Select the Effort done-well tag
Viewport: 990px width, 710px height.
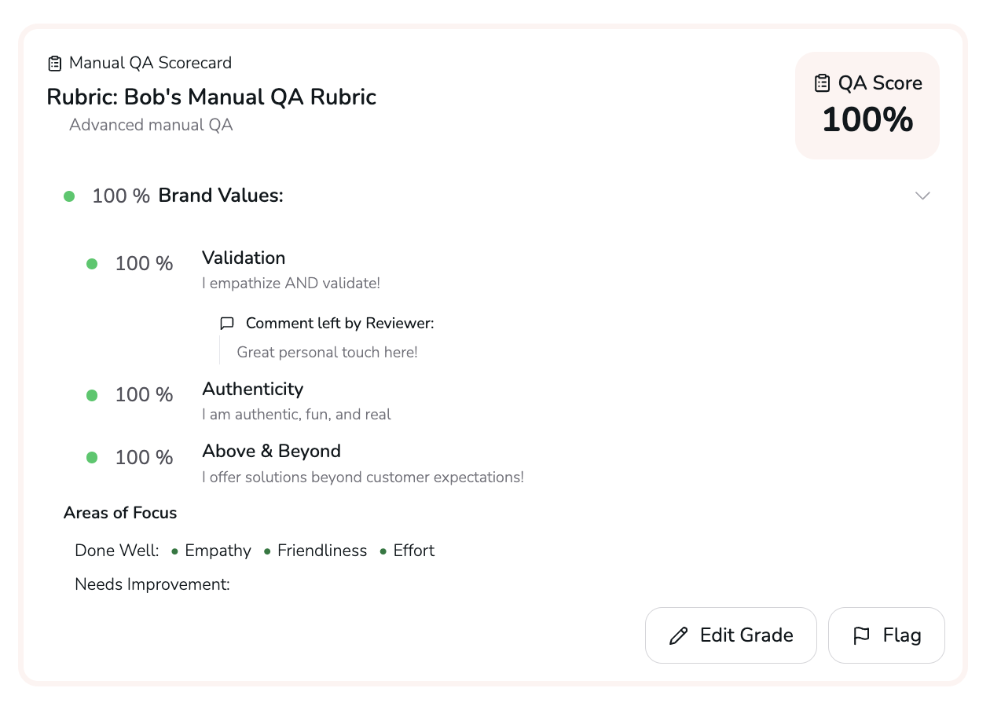(413, 551)
